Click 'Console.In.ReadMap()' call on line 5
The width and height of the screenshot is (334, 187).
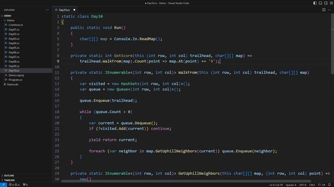click(x=137, y=39)
